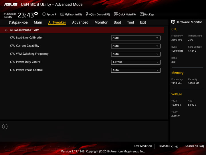Open CPU Power Phase Control dropdown
The image size is (206, 155).
[136, 70]
